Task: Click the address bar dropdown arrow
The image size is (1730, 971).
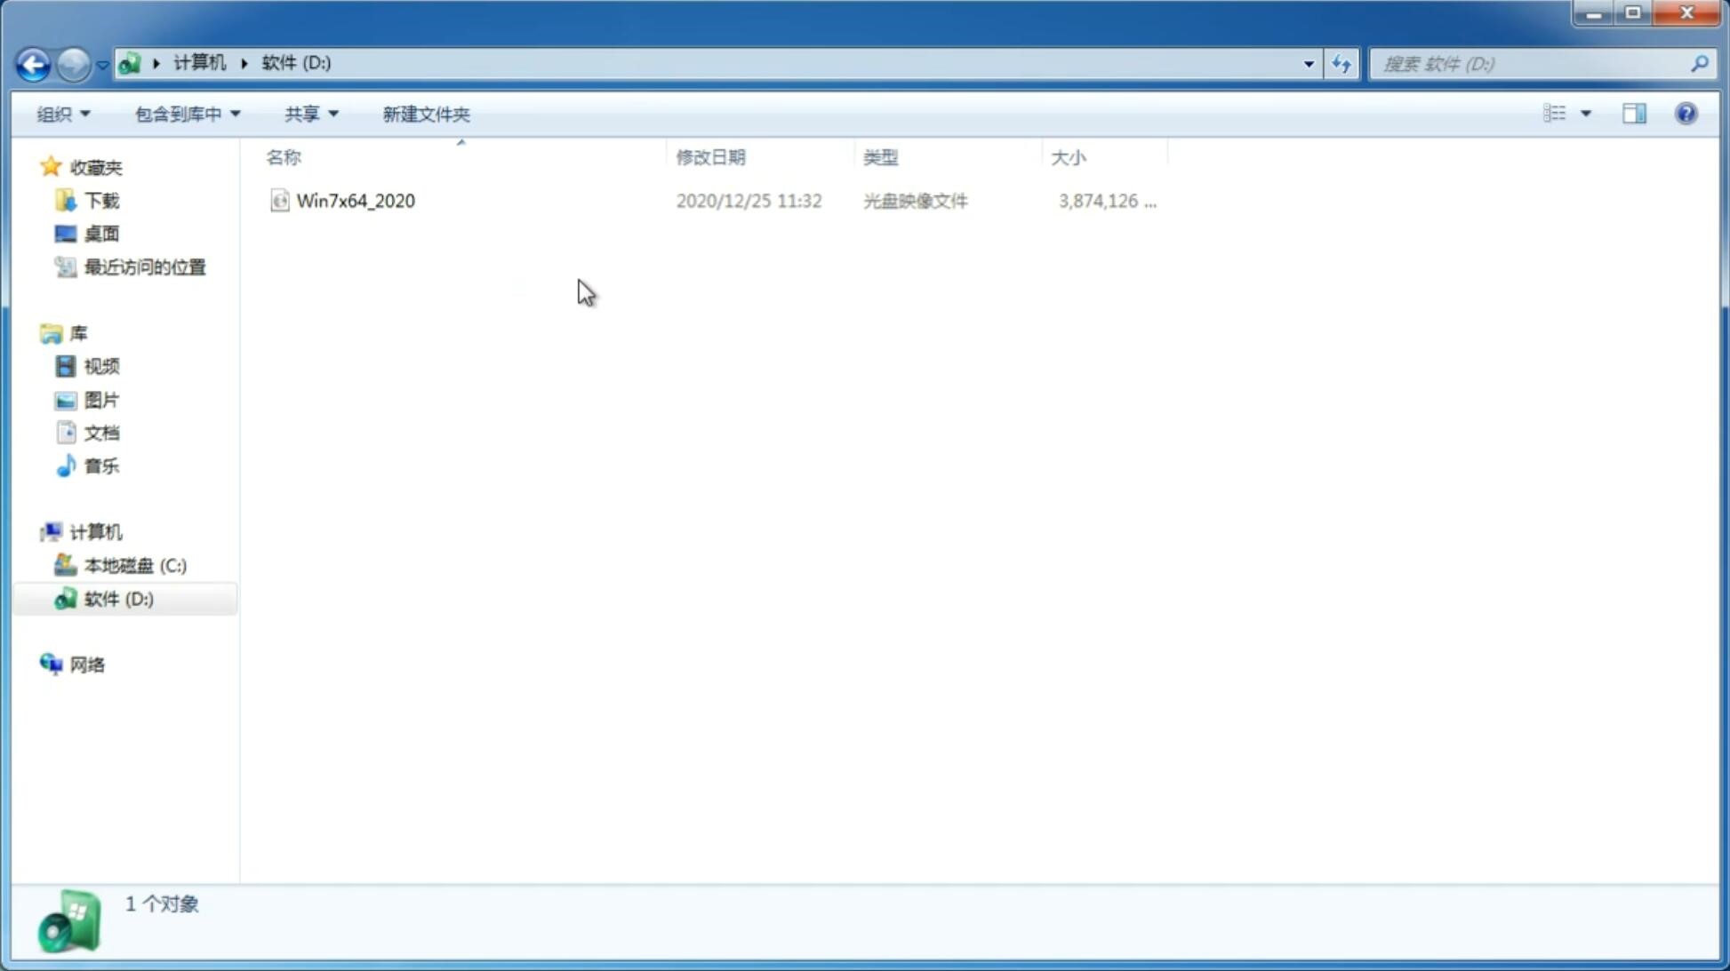Action: click(1307, 63)
